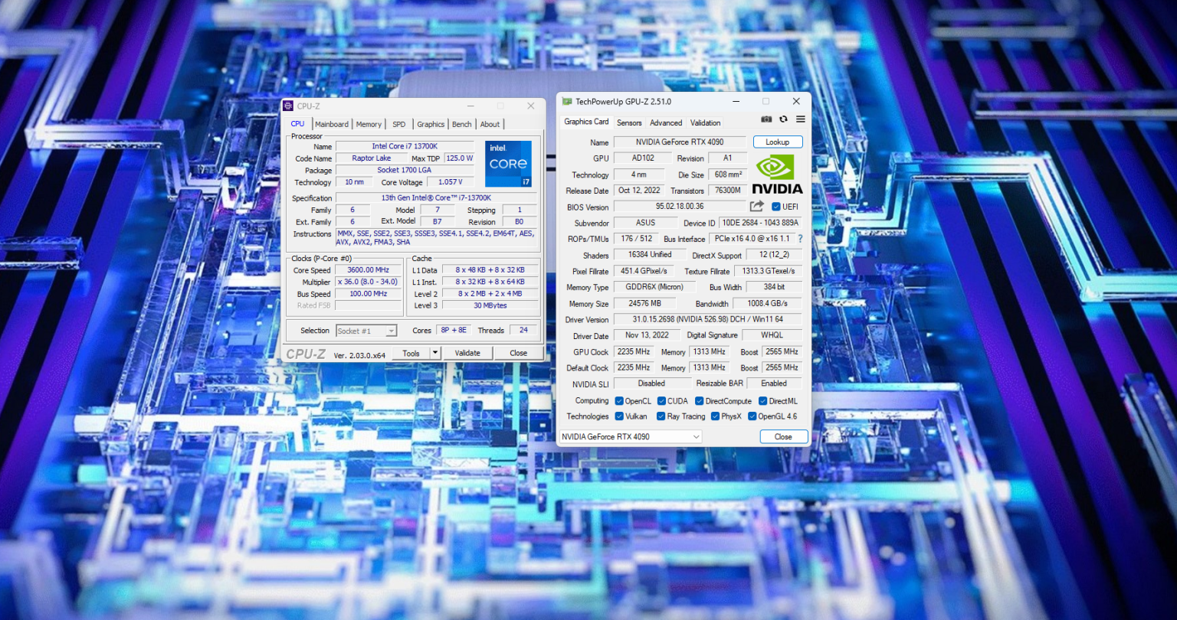Click the CPU-Z title bar chip icon

click(x=288, y=106)
